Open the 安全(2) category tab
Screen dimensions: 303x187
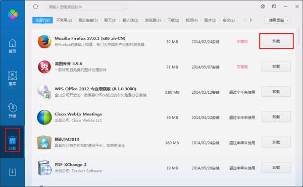pos(229,20)
